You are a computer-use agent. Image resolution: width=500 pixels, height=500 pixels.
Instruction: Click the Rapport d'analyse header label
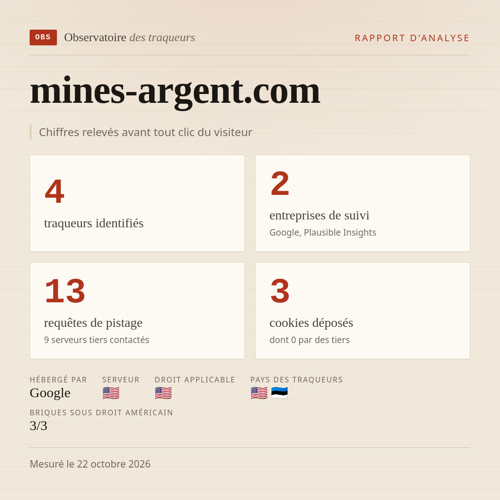click(x=412, y=38)
